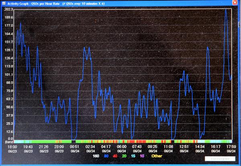Click the Band row label
This screenshot has height=166, width=241.
9,142
